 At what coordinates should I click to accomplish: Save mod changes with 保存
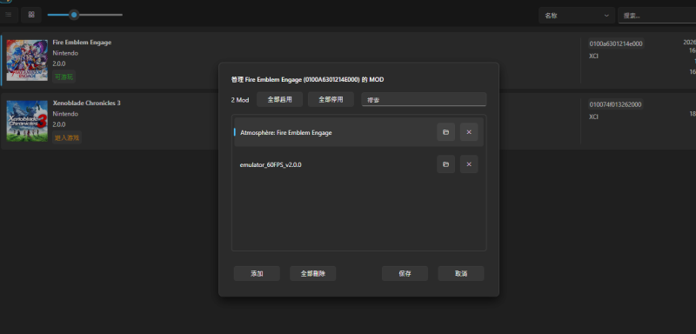click(405, 274)
